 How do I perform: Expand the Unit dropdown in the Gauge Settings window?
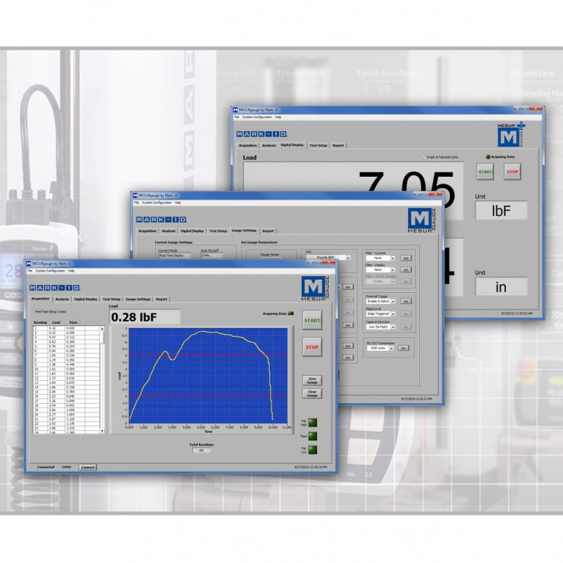(x=348, y=258)
